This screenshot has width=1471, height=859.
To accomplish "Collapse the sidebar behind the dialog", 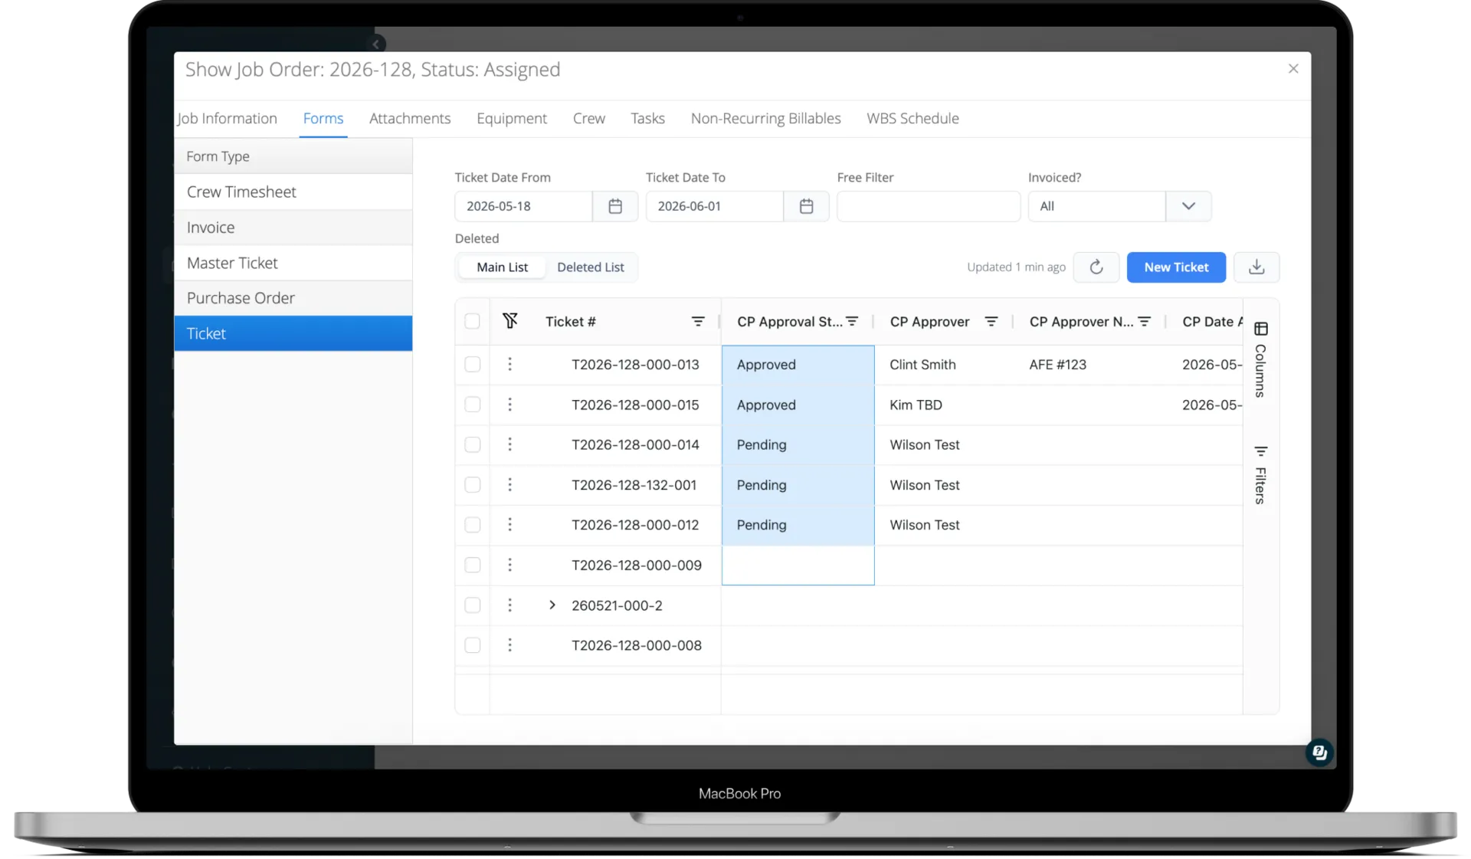I will click(376, 44).
